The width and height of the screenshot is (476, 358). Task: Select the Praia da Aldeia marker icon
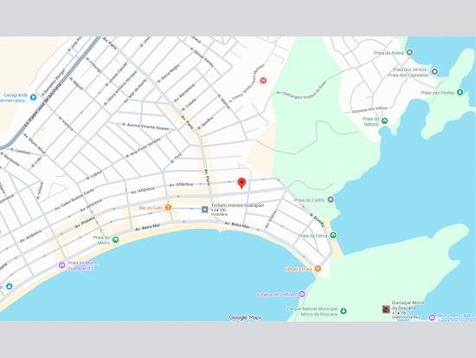(409, 52)
